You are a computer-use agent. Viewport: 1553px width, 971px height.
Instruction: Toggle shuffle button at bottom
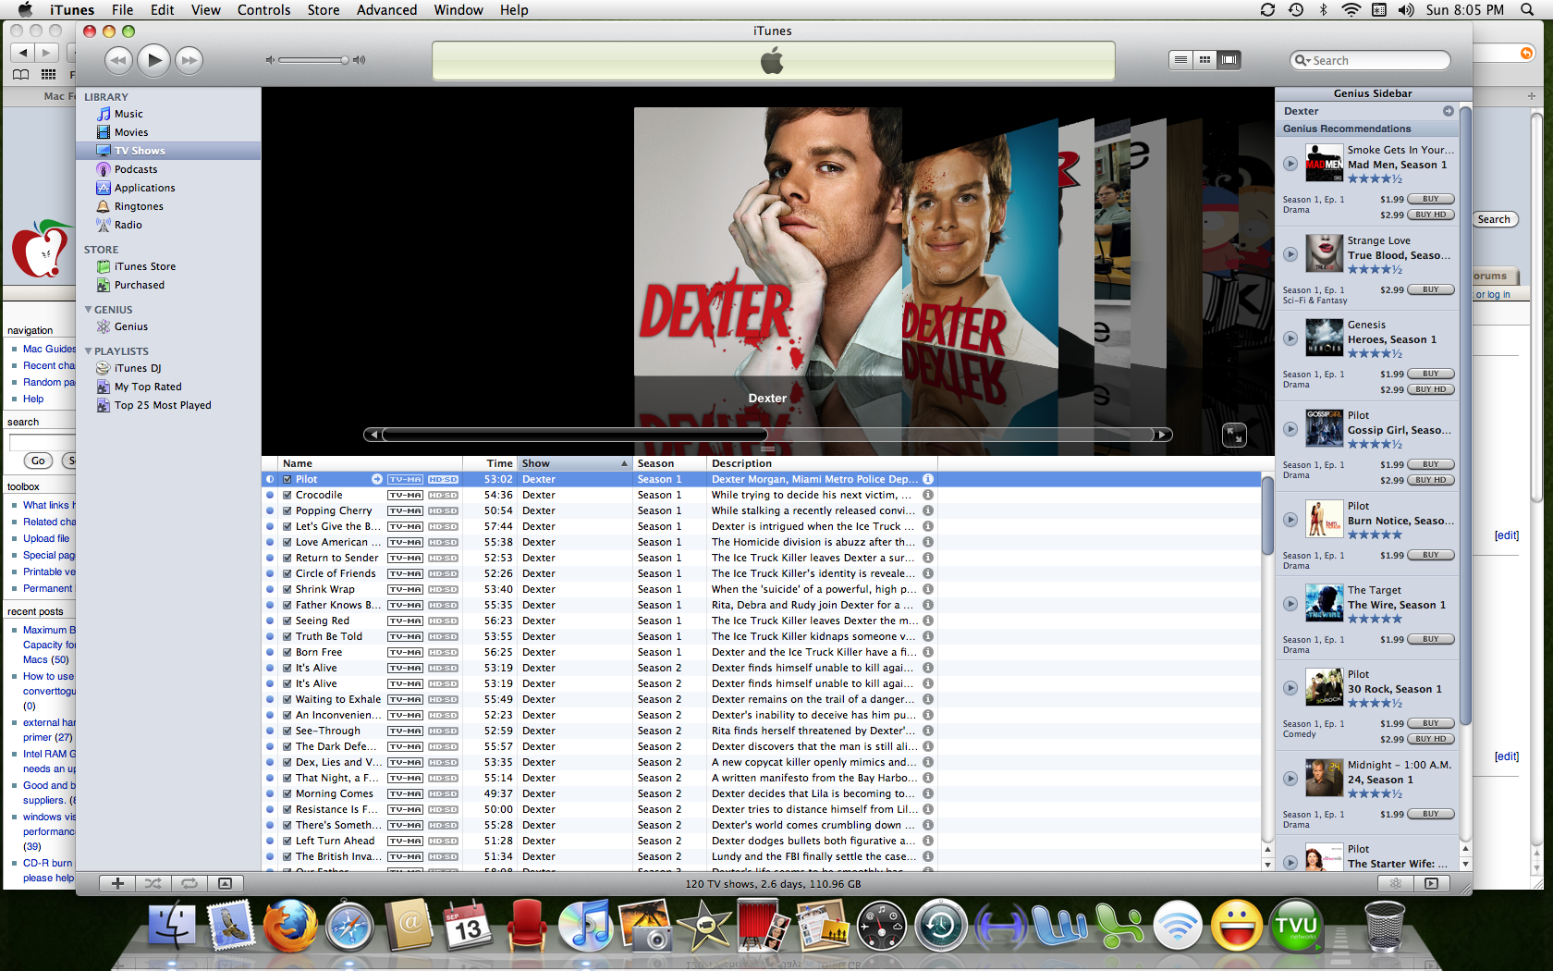tap(153, 883)
